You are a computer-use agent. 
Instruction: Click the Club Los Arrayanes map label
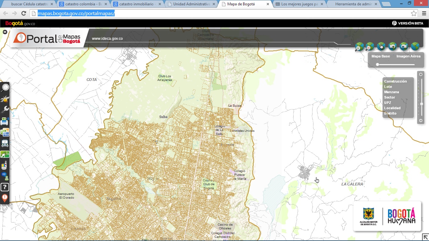click(x=165, y=78)
